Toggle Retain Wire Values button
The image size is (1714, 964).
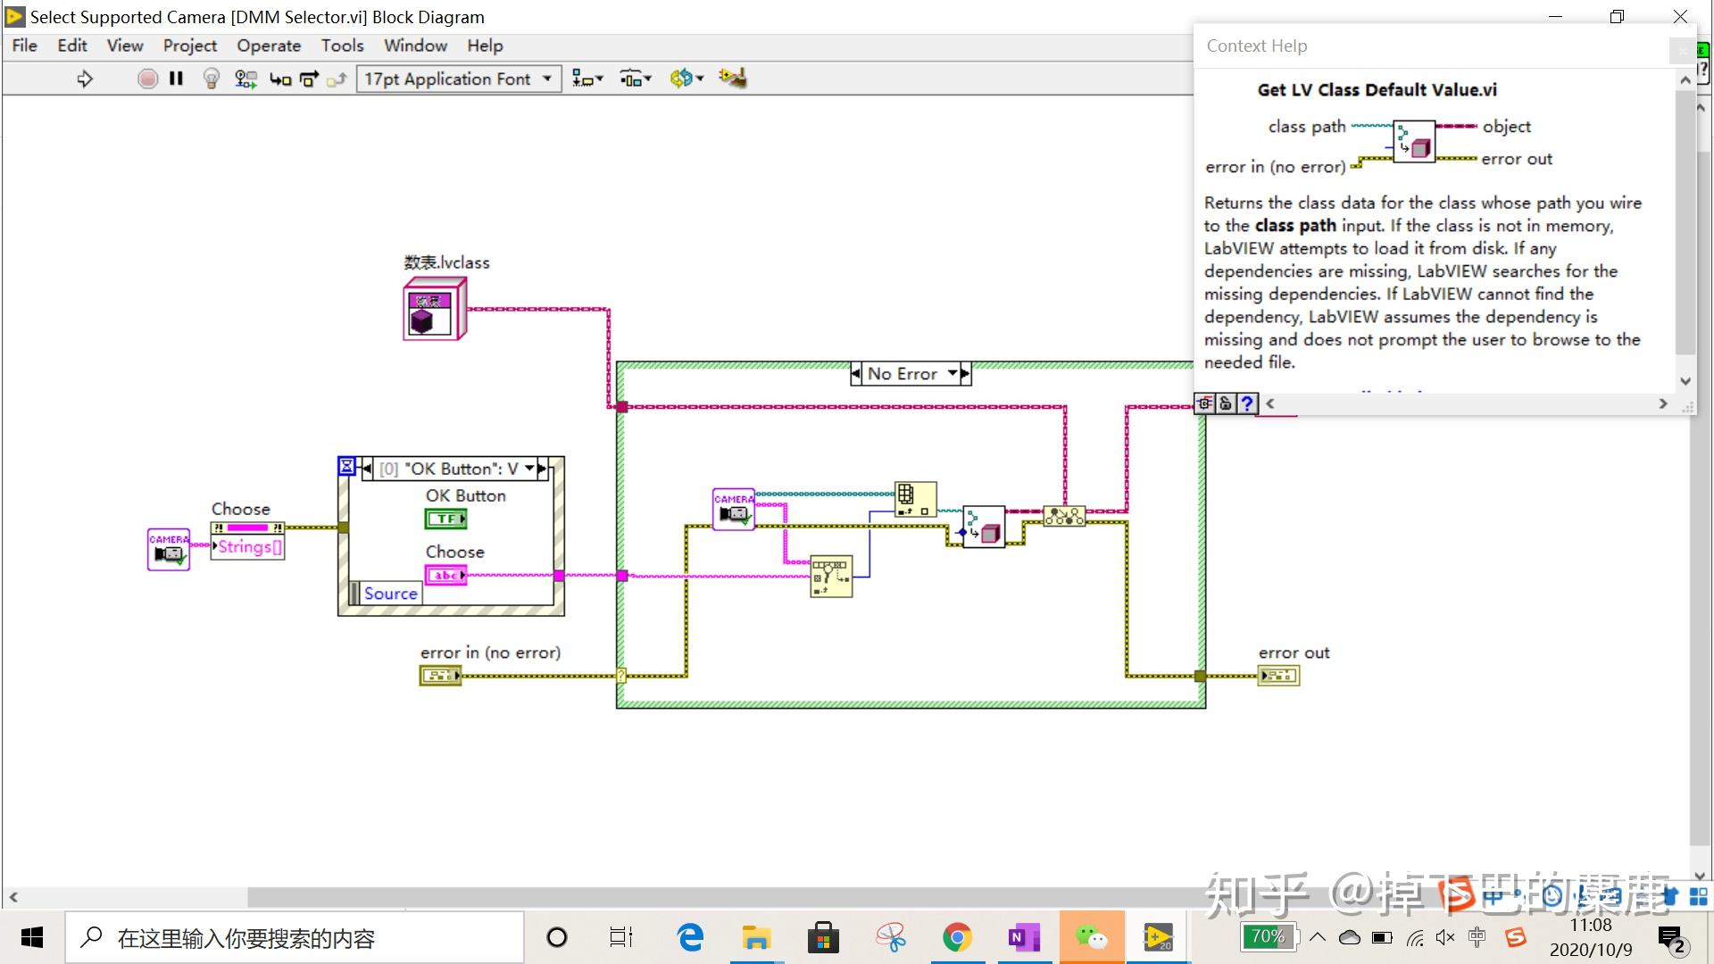pyautogui.click(x=245, y=79)
